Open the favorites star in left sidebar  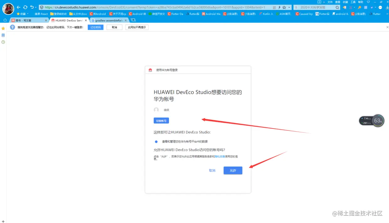point(3,28)
